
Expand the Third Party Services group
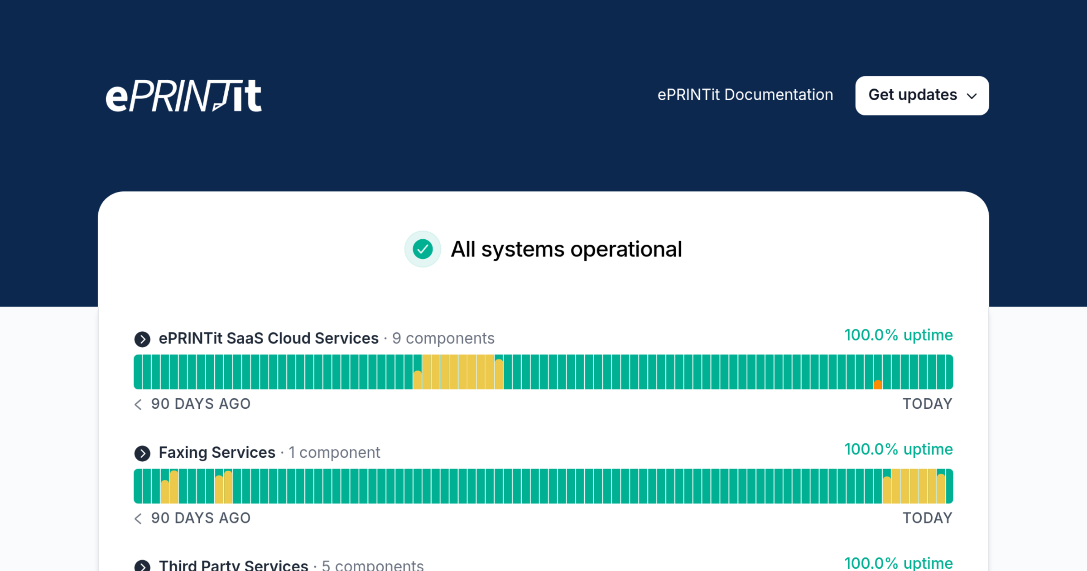[x=142, y=566]
